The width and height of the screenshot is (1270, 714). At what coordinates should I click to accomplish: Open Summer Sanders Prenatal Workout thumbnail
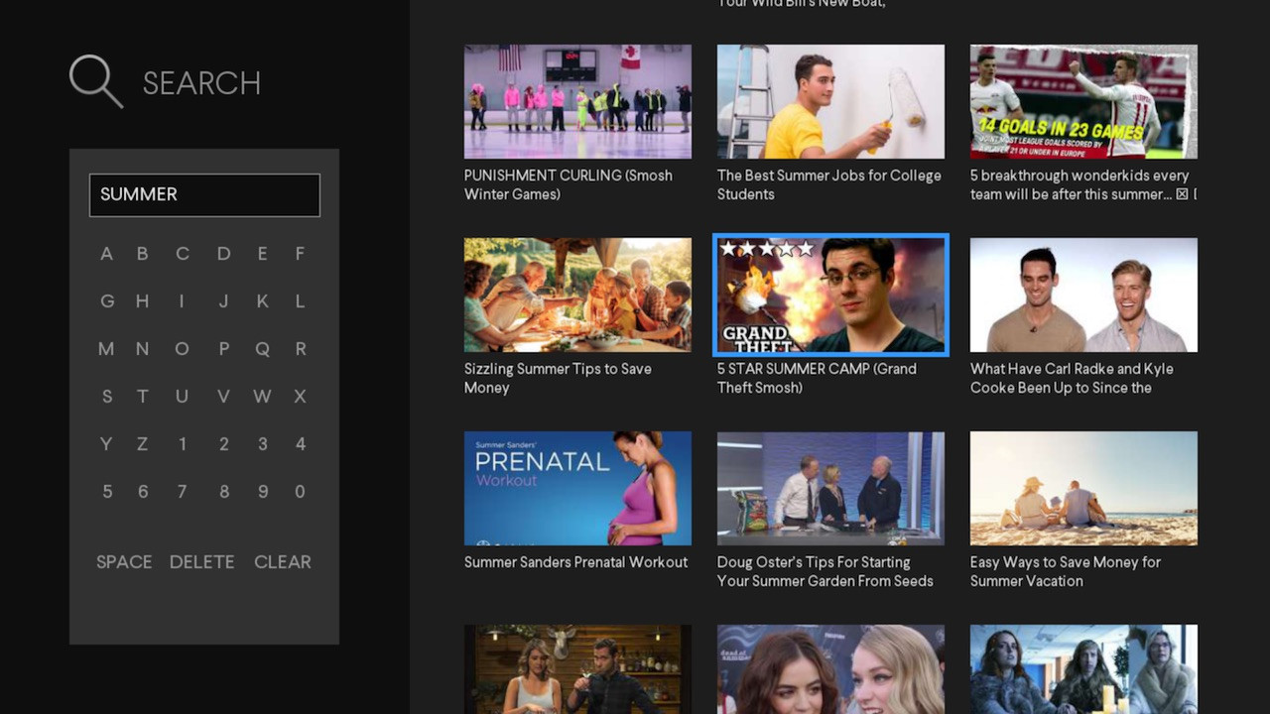pos(577,488)
